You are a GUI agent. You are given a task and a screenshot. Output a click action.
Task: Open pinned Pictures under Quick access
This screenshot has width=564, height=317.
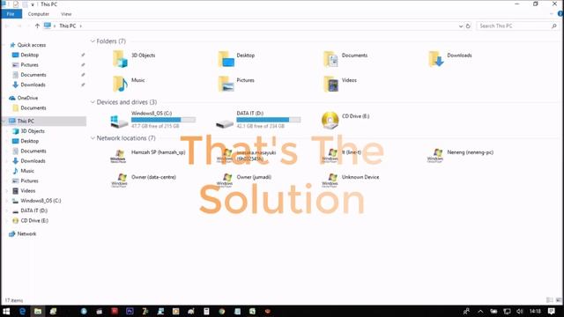click(29, 64)
